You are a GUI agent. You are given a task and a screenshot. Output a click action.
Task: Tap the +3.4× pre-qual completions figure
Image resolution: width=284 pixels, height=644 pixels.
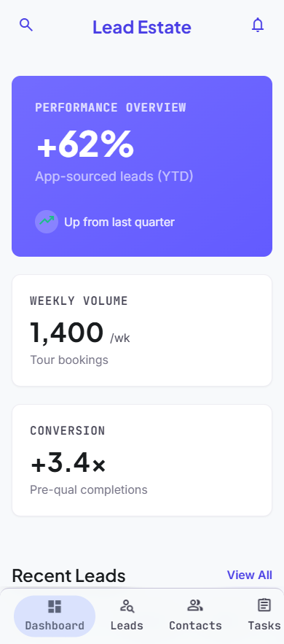tap(68, 463)
